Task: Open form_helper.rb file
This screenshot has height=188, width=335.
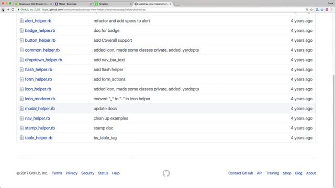Action: tap(38, 79)
